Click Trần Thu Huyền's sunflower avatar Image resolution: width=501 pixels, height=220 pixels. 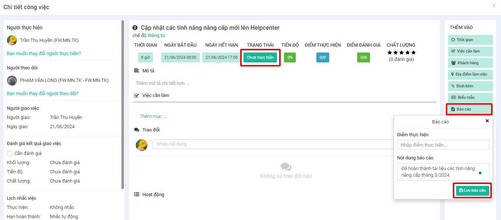tap(12, 40)
